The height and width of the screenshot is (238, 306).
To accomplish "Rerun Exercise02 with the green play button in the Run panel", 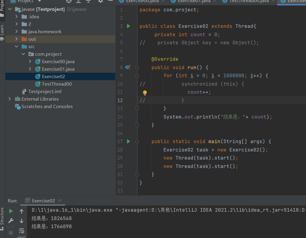I will click(11, 211).
